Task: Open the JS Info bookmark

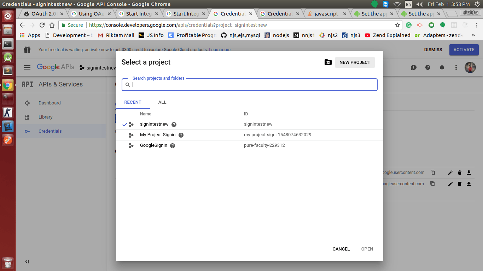Action: pyautogui.click(x=151, y=35)
